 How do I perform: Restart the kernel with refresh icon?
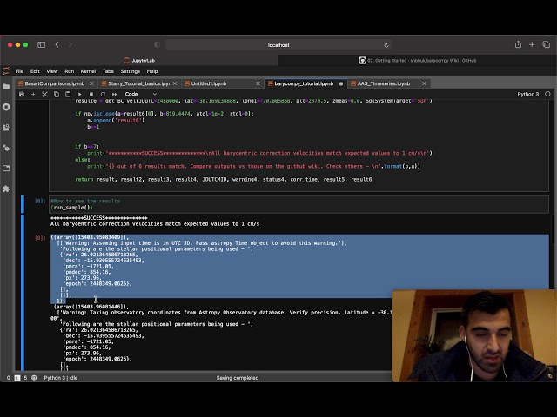pyautogui.click(x=103, y=94)
